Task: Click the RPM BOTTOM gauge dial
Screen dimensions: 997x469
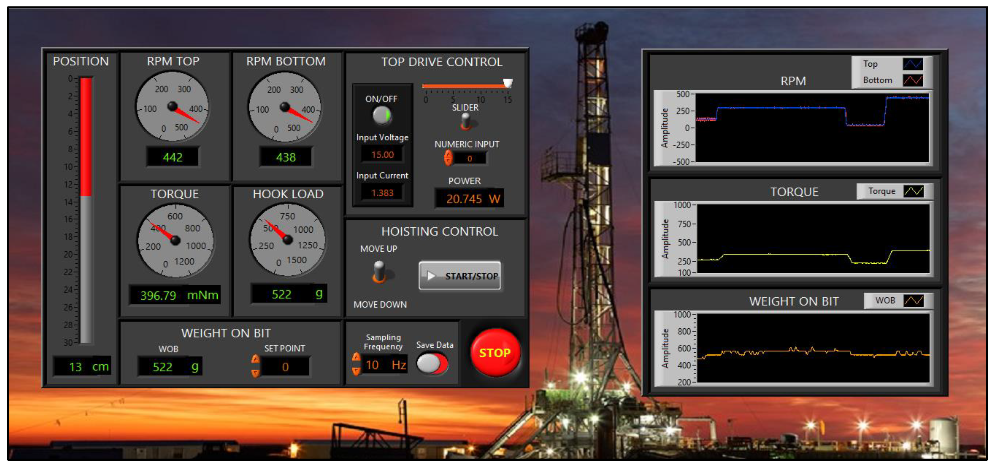Action: click(x=285, y=107)
